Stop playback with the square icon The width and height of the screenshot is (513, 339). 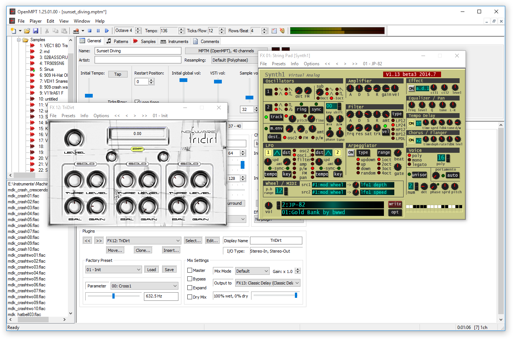pos(90,31)
